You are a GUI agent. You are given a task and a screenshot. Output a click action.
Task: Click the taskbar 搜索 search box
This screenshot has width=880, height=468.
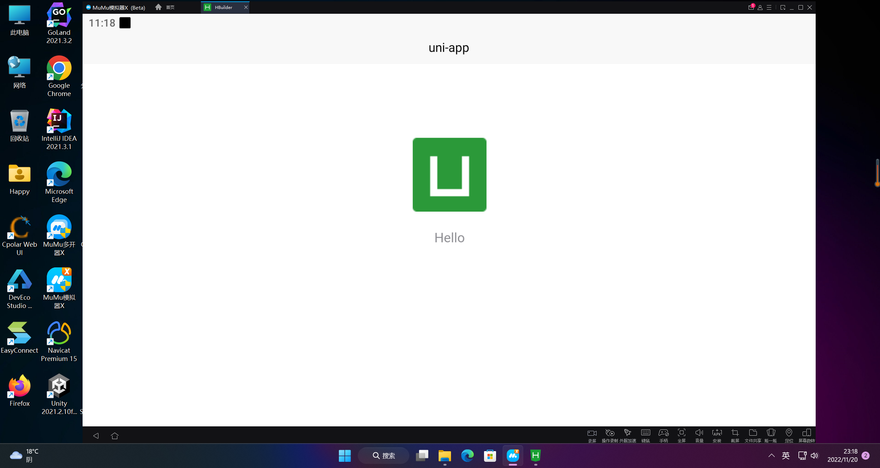click(384, 456)
